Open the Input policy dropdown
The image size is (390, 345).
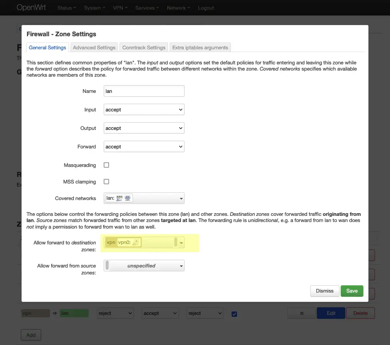click(144, 109)
